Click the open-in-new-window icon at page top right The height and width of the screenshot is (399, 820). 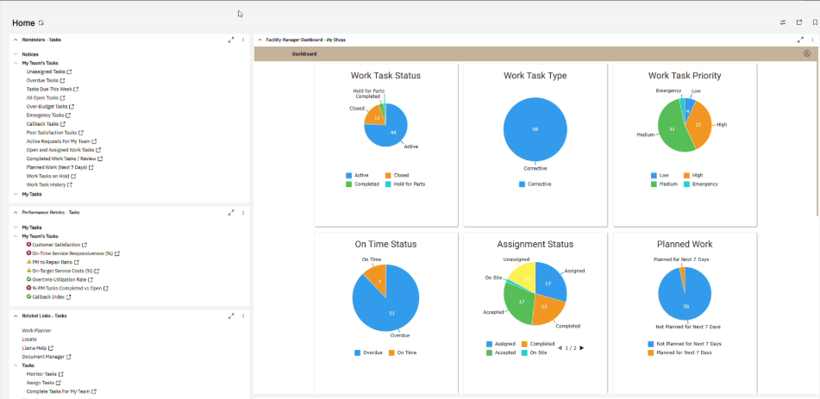(x=799, y=22)
